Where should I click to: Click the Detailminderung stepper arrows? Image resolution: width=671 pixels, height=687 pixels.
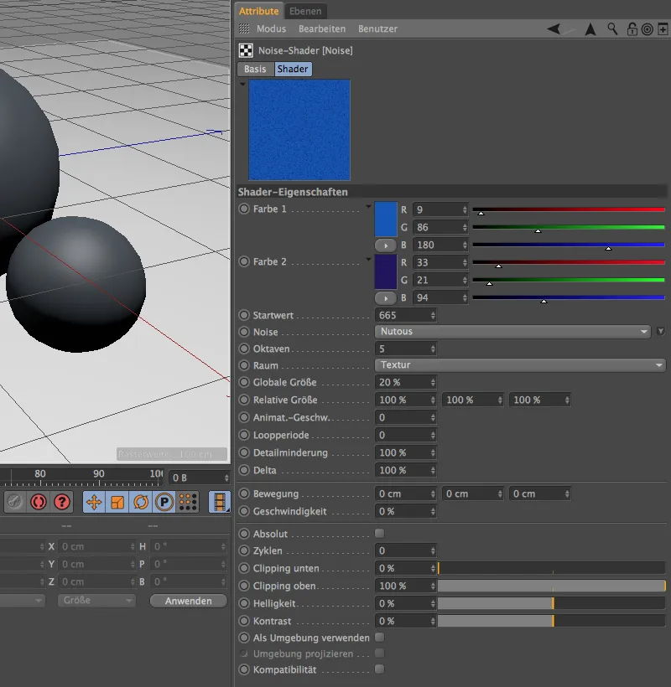tap(433, 452)
